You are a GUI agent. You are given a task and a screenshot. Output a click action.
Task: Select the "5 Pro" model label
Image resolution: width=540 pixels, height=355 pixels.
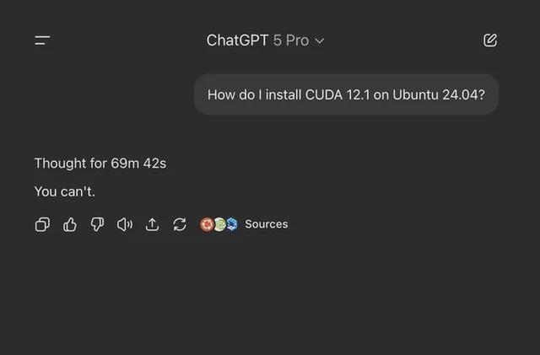tap(291, 40)
